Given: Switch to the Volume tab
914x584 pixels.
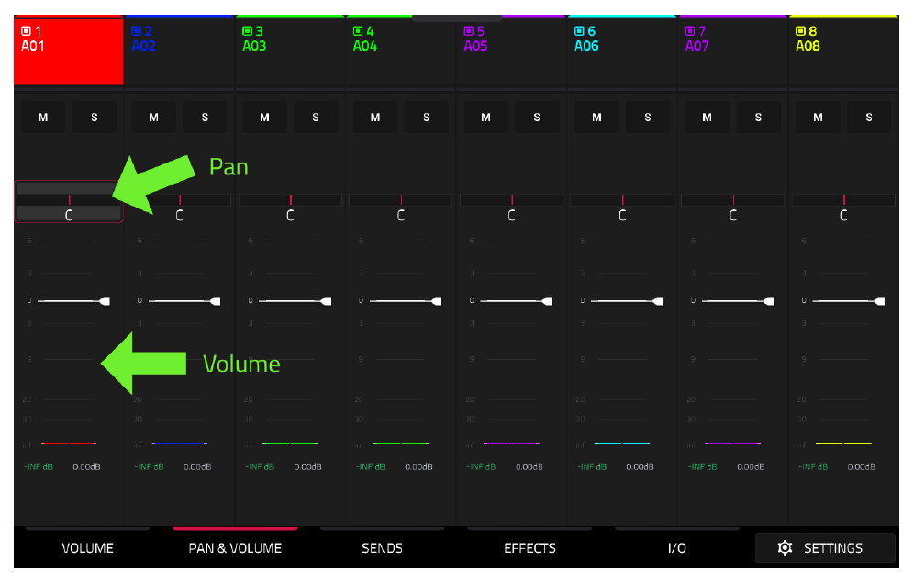Looking at the screenshot, I should (x=87, y=548).
